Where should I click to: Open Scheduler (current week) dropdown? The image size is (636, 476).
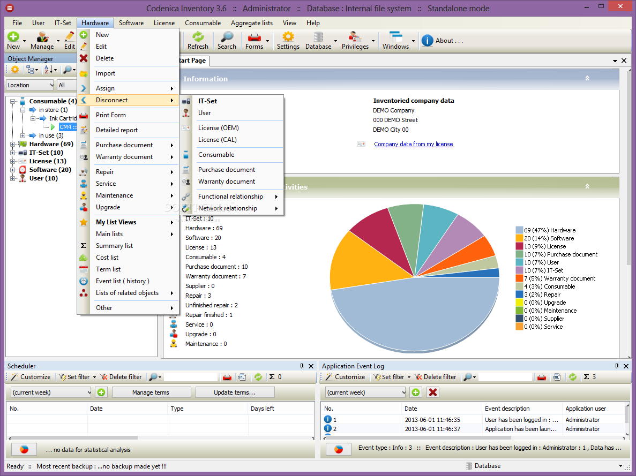(x=51, y=392)
